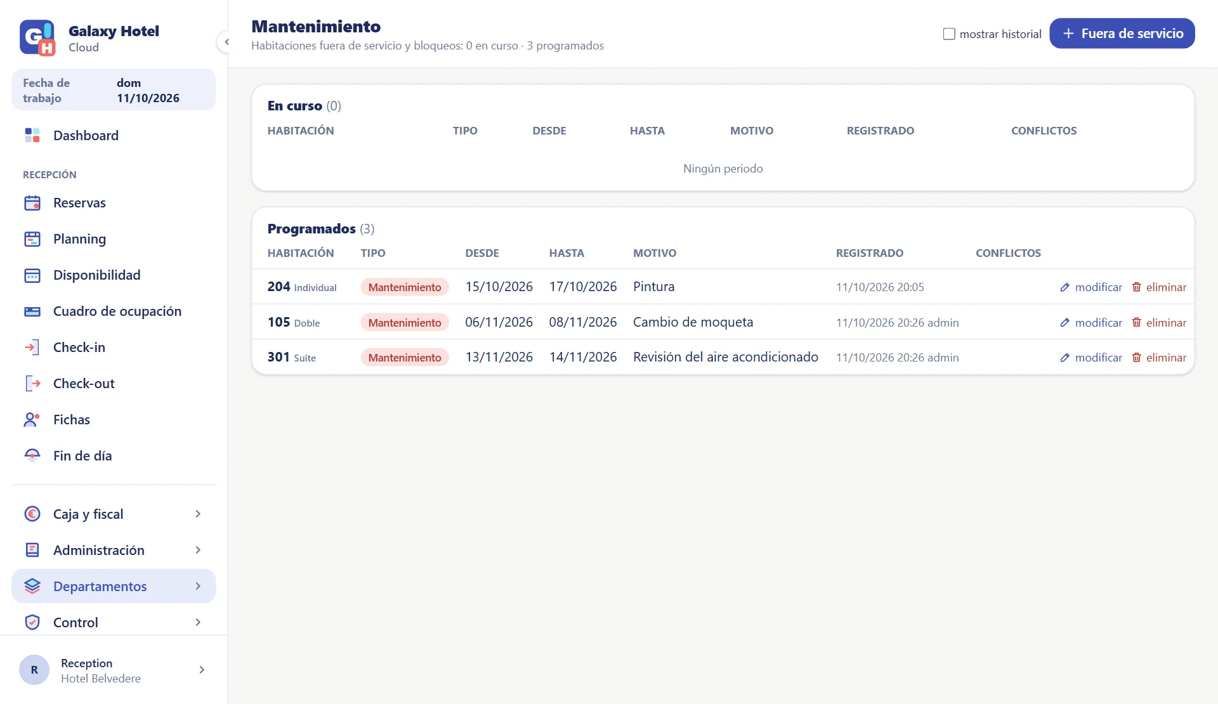Collapse the sidebar with the arrow handle
Image resolution: width=1218 pixels, height=704 pixels.
click(226, 42)
